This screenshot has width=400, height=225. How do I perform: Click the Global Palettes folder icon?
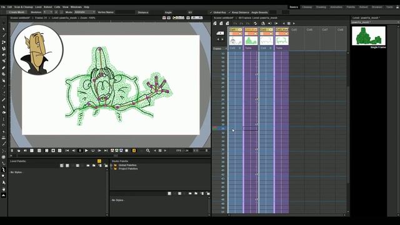[115, 165]
